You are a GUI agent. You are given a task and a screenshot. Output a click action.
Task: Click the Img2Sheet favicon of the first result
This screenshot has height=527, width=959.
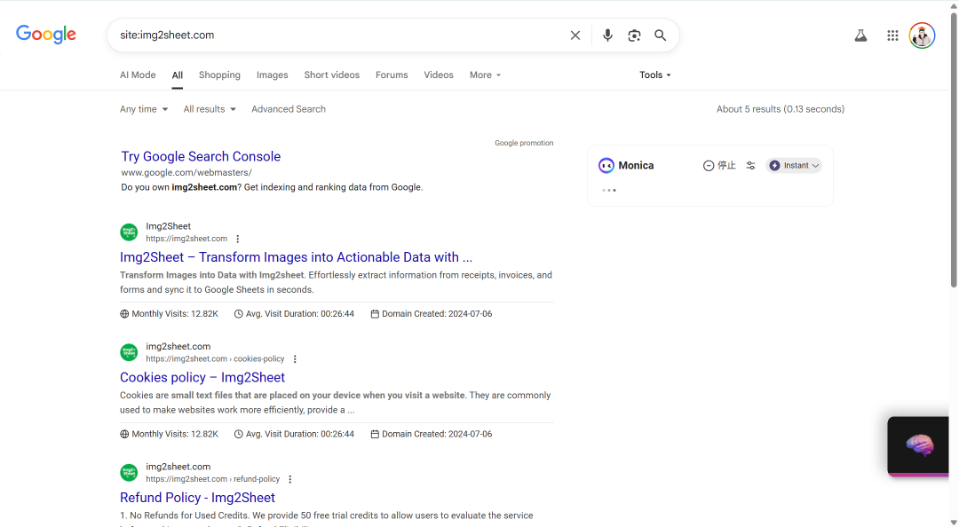[129, 232]
